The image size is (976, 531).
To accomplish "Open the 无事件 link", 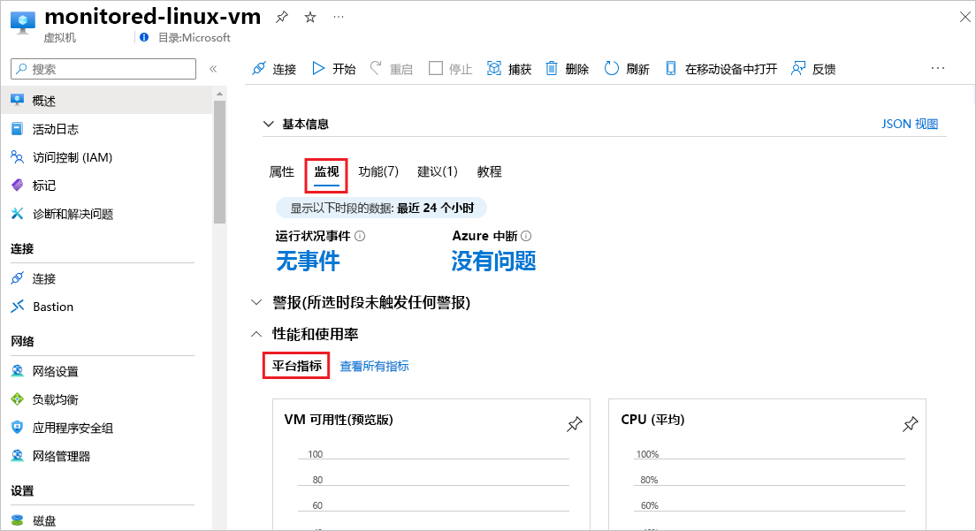I will [x=309, y=261].
